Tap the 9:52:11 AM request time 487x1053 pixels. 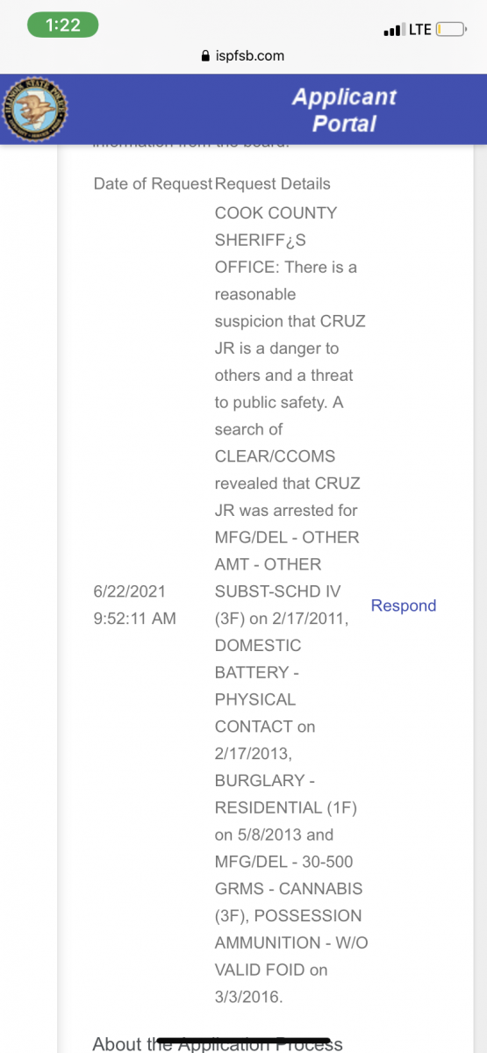pos(134,619)
